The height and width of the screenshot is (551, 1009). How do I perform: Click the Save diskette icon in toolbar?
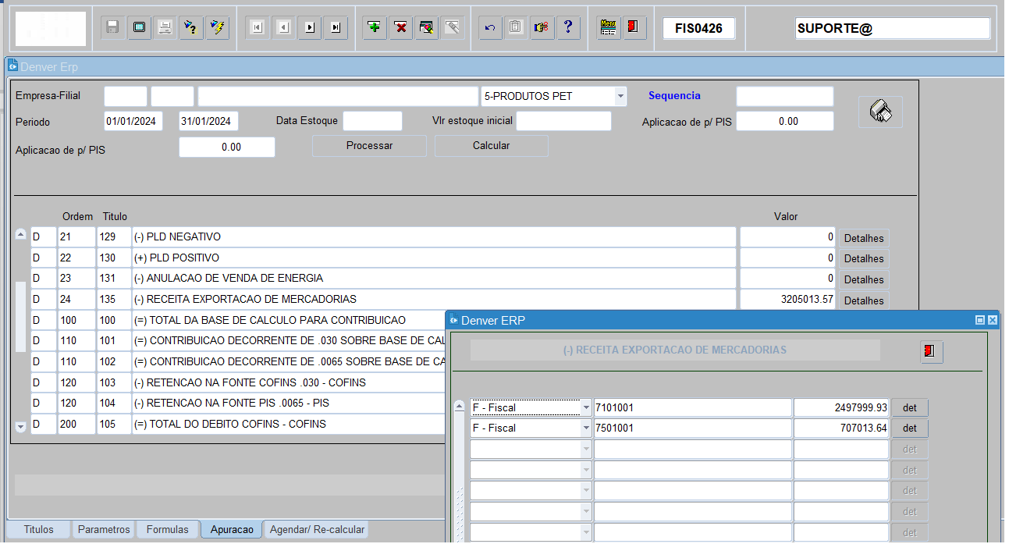tap(112, 27)
